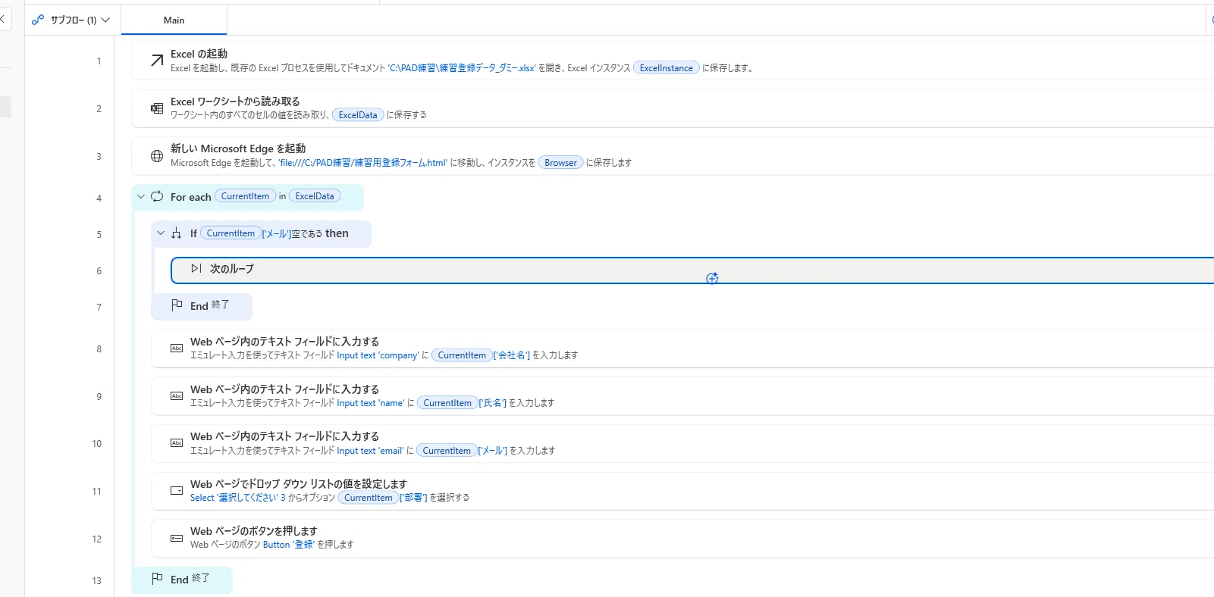Select line number 1 in the gutter
Image resolution: width=1214 pixels, height=597 pixels.
pyautogui.click(x=99, y=61)
